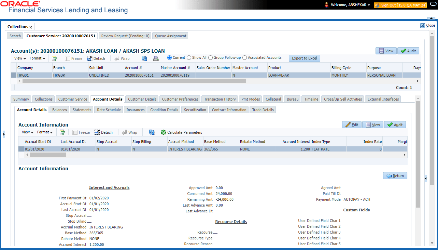Collapse the right side panel arrow
This screenshot has height=250, width=438.
coord(426,178)
